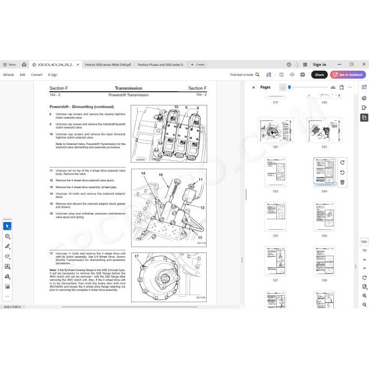The width and height of the screenshot is (369, 369).
Task: Click the save file icon
Action: (x=281, y=75)
